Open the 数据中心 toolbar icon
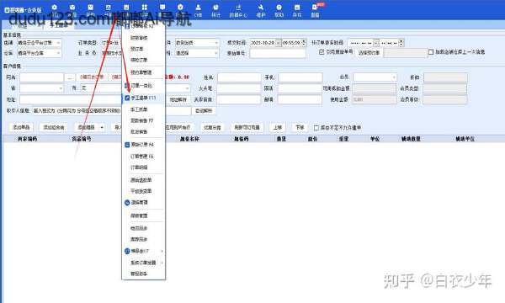Viewport: 505px width, 303px height. (238, 10)
